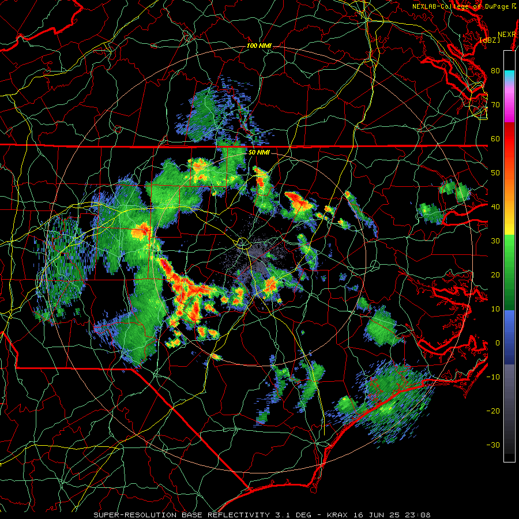This screenshot has height=519, width=519.
Task: Click the 40 dBZ value on the legend
Action: point(495,207)
